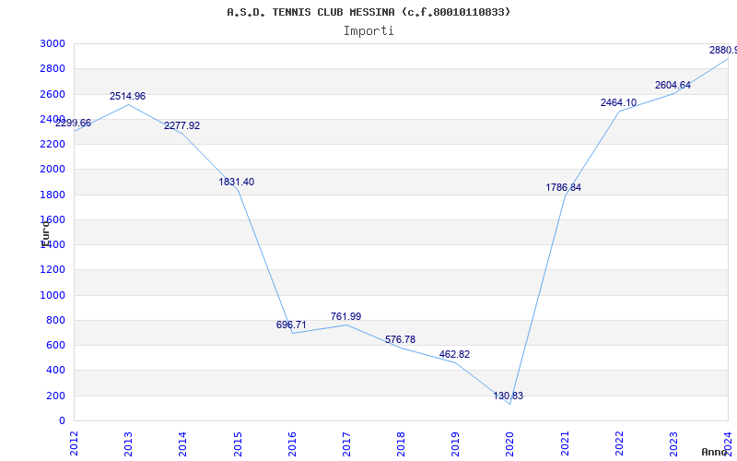Click x-axis year label 2021

(x=565, y=443)
